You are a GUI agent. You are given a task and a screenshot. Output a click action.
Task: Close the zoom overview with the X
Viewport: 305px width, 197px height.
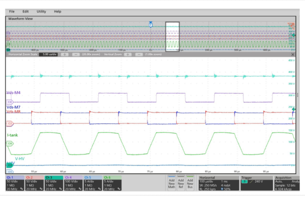click(293, 54)
